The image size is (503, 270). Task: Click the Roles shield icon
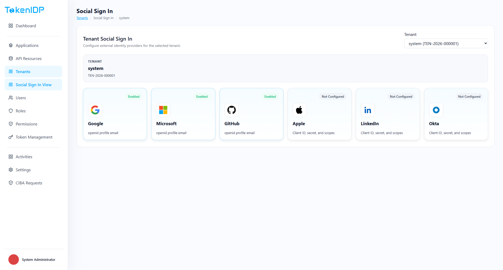(x=11, y=111)
